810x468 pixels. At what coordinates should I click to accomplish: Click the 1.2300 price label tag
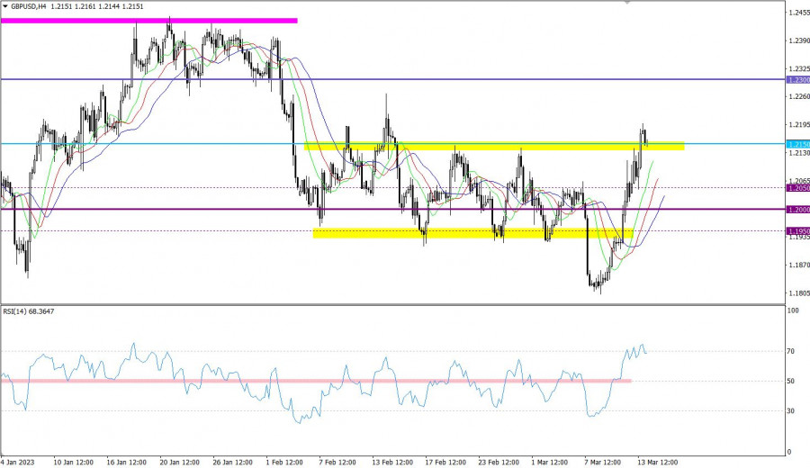coord(797,80)
